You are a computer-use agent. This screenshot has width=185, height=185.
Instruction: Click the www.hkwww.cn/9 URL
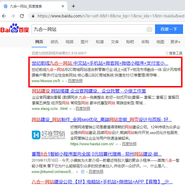46,81
